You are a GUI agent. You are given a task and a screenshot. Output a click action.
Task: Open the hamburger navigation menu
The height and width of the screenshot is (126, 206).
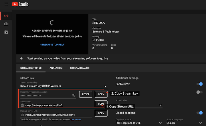(6, 4)
